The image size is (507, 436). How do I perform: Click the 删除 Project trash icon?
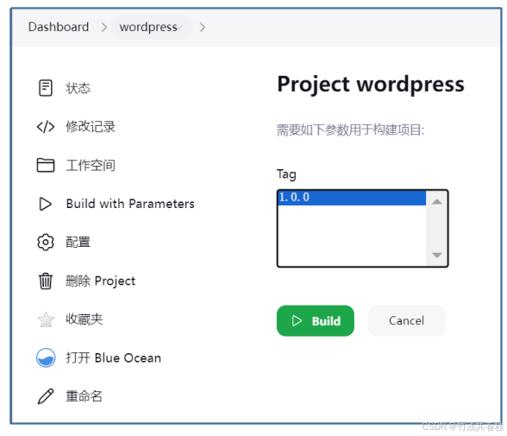tap(46, 281)
